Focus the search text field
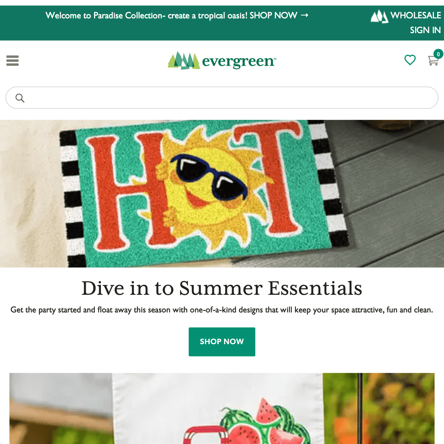Image resolution: width=444 pixels, height=444 pixels. click(x=222, y=98)
